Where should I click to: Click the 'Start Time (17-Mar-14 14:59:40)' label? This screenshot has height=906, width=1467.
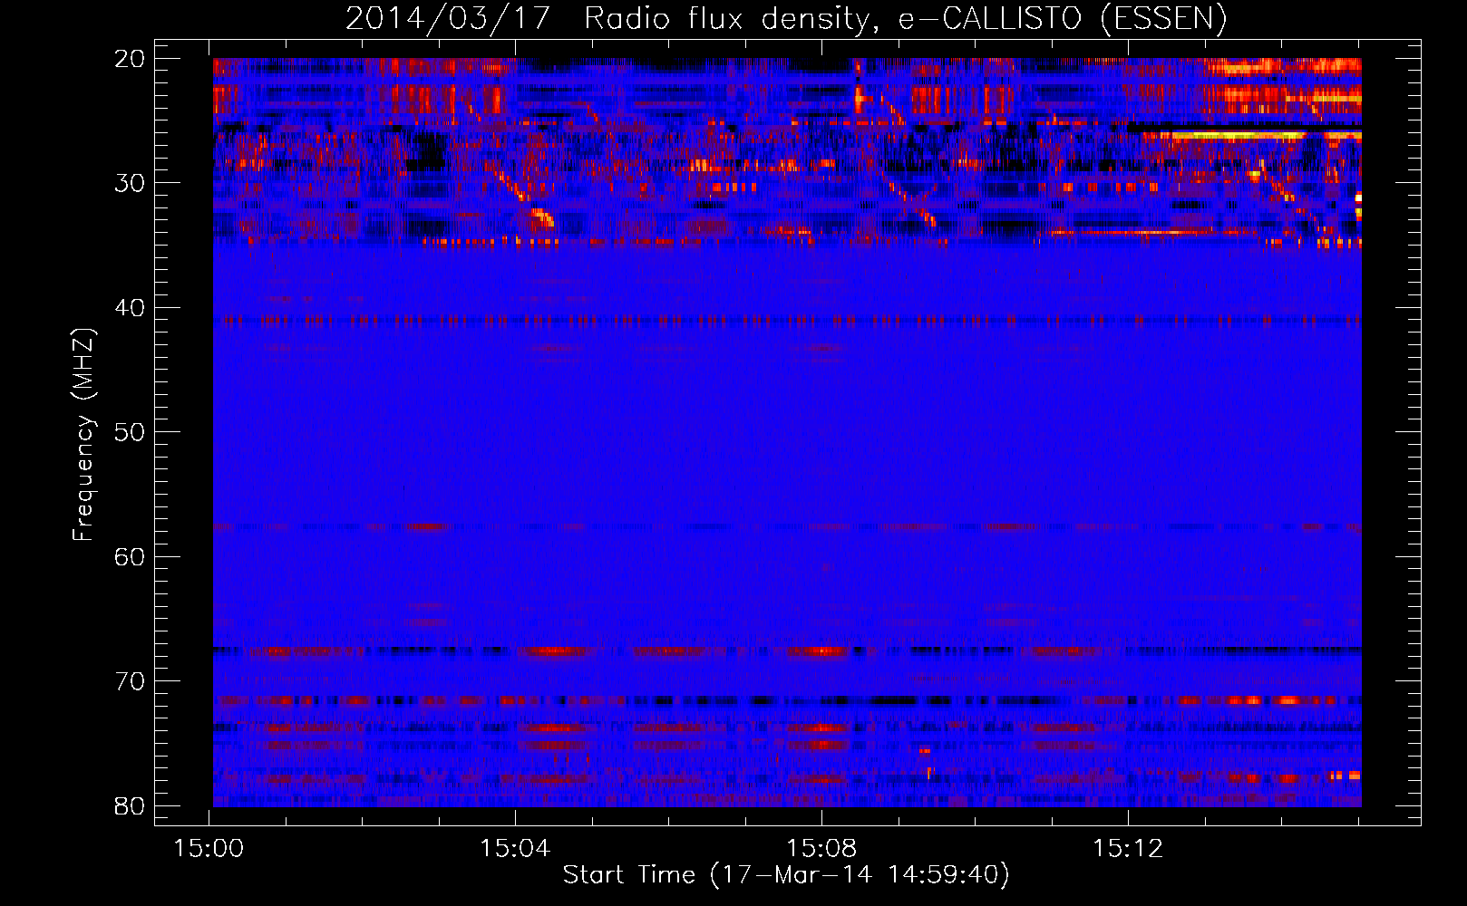tap(786, 875)
